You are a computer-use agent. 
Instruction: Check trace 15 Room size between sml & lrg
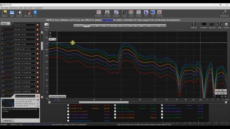68,121
